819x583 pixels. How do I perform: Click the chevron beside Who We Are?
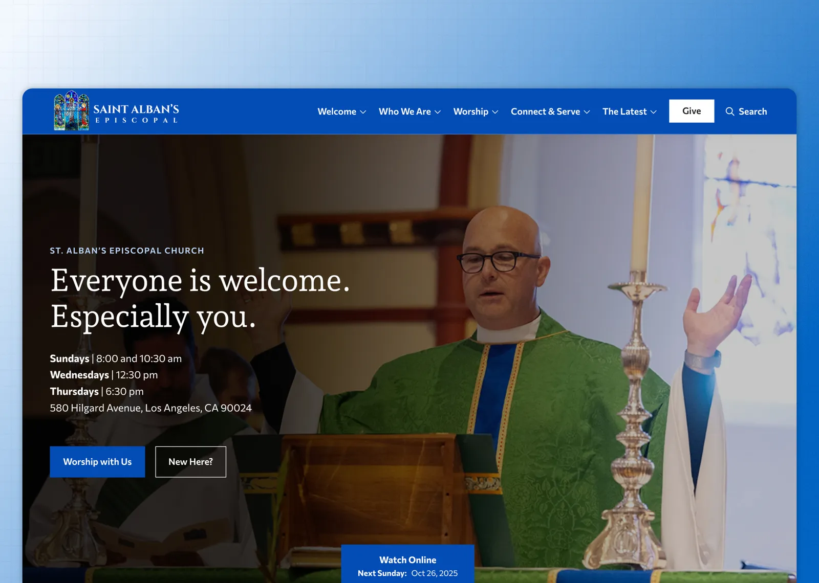tap(438, 112)
